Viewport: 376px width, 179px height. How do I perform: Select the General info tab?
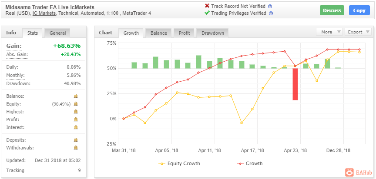57,33
